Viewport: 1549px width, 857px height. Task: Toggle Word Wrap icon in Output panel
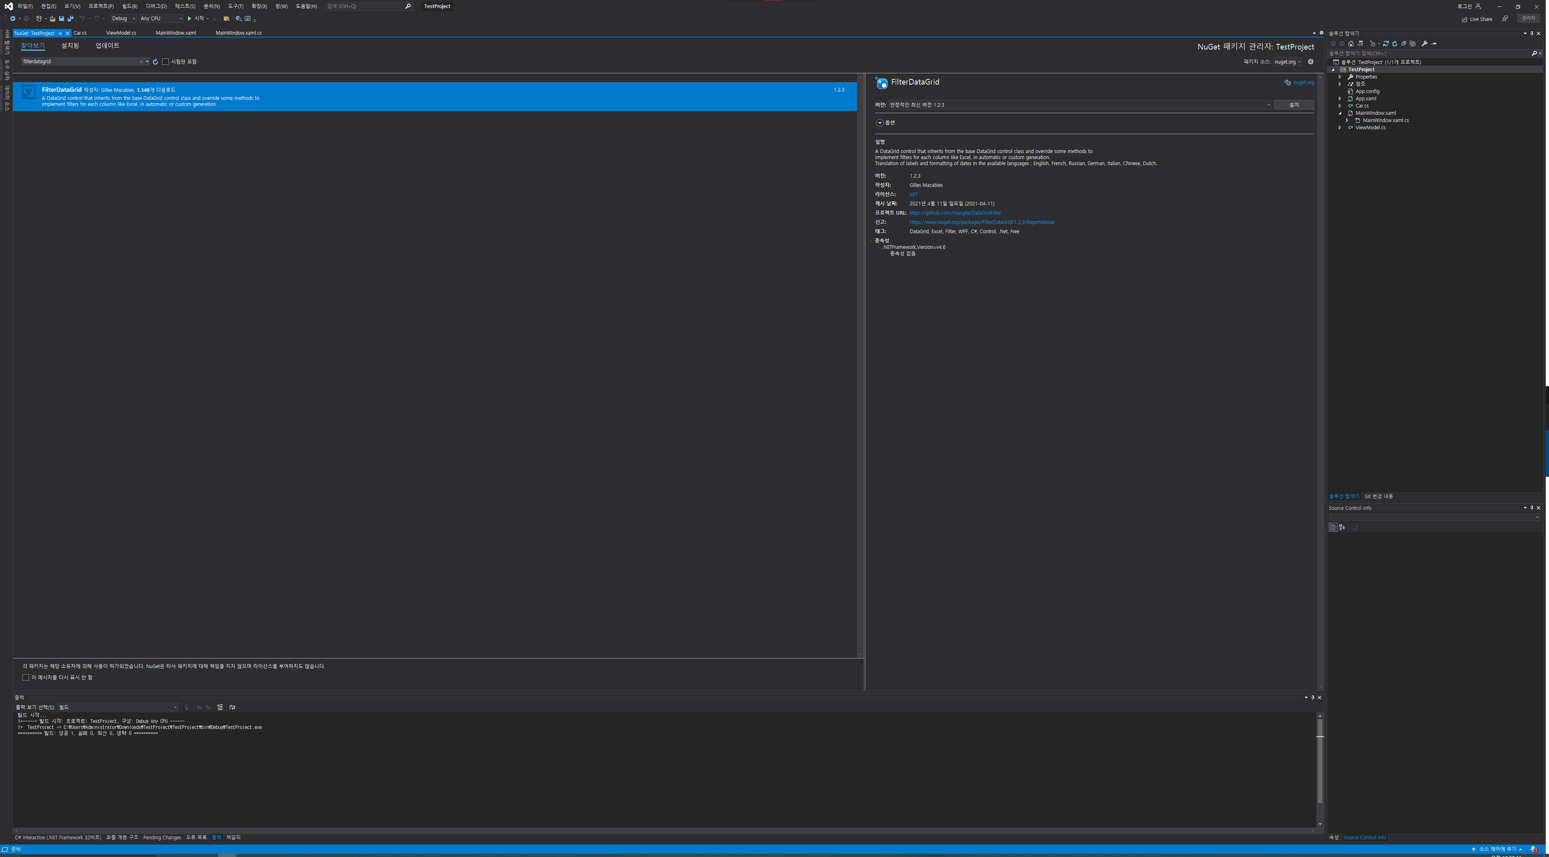[x=232, y=707]
